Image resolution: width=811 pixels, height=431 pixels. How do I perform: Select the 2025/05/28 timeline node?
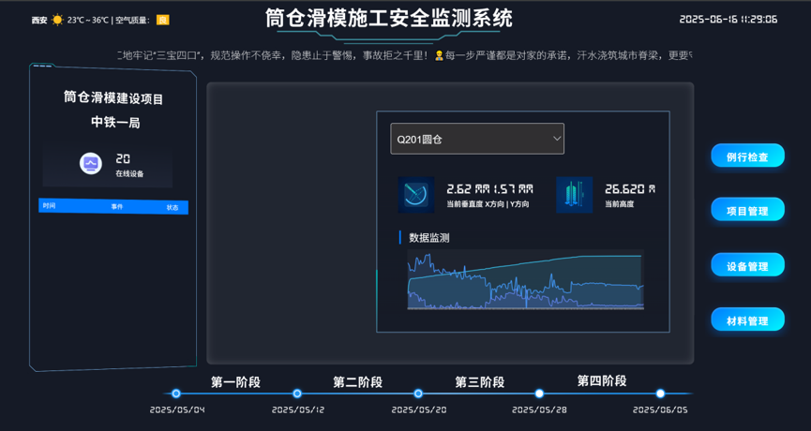coord(539,394)
